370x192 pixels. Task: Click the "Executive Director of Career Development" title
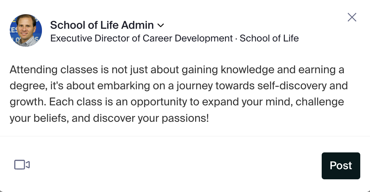tap(142, 38)
